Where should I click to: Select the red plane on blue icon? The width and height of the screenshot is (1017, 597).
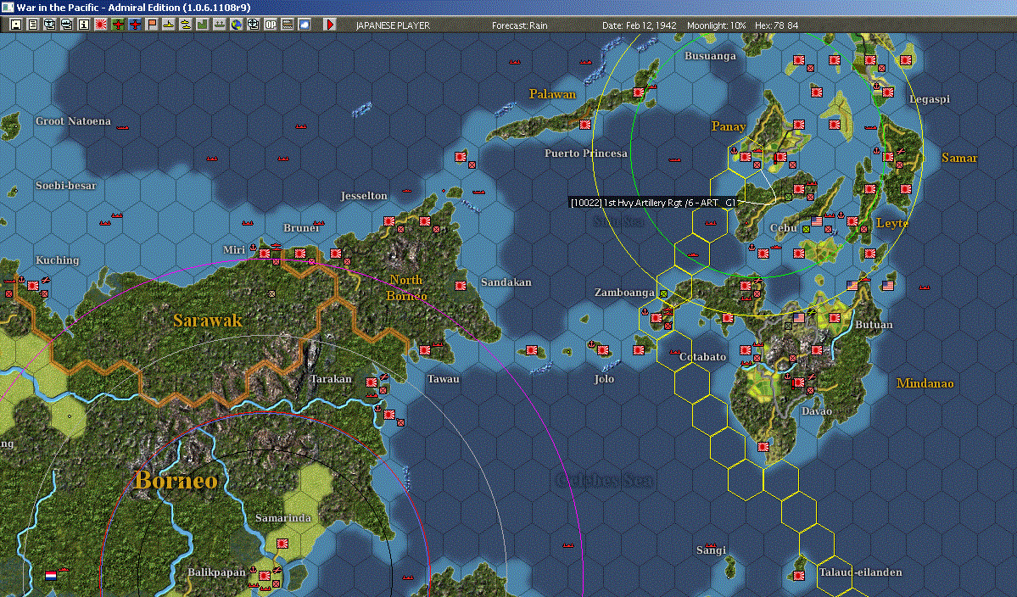tap(135, 25)
